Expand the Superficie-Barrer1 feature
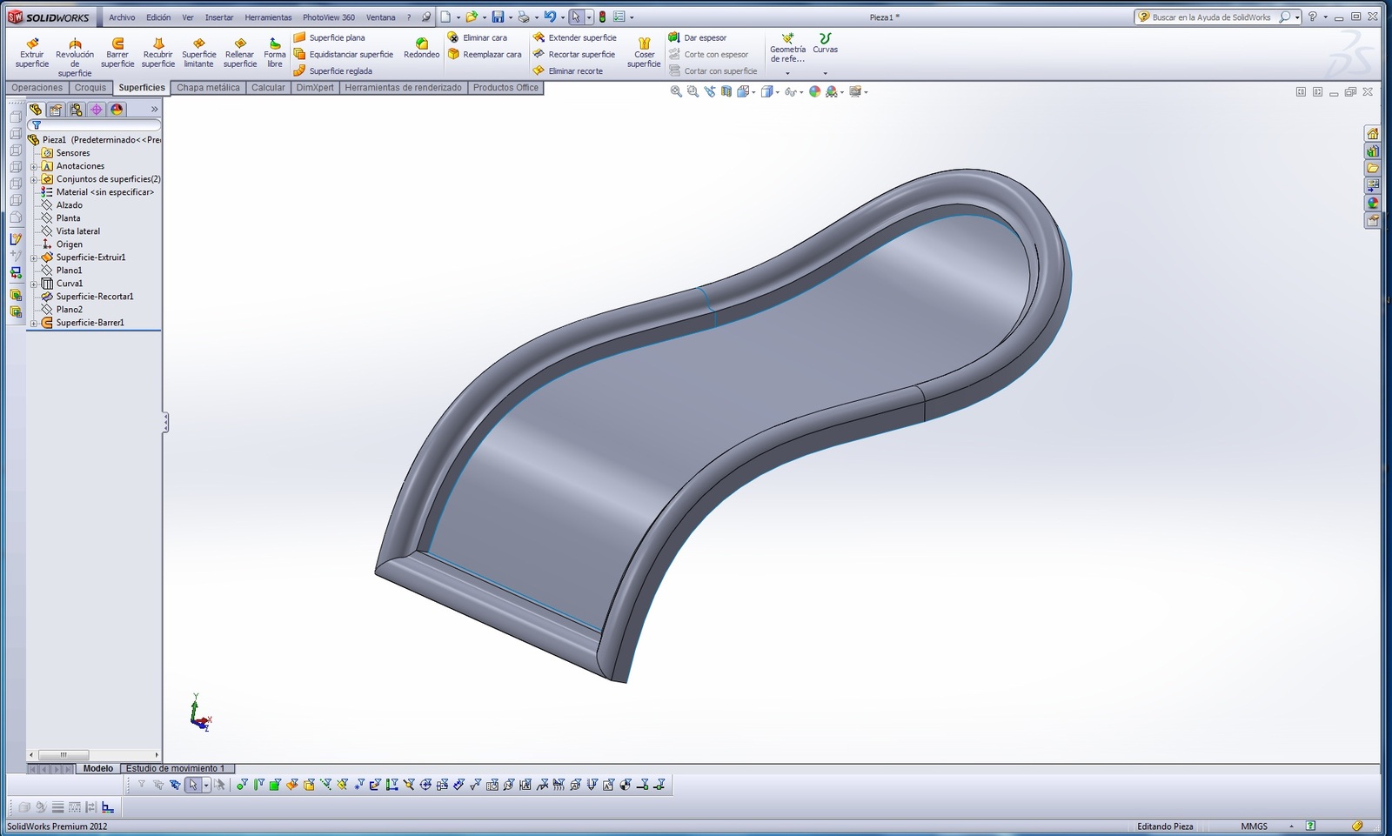 click(34, 323)
